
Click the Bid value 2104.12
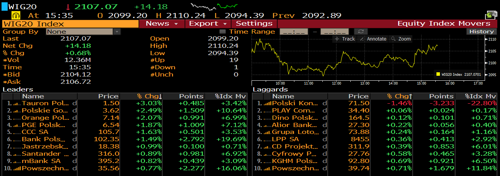click(x=76, y=75)
